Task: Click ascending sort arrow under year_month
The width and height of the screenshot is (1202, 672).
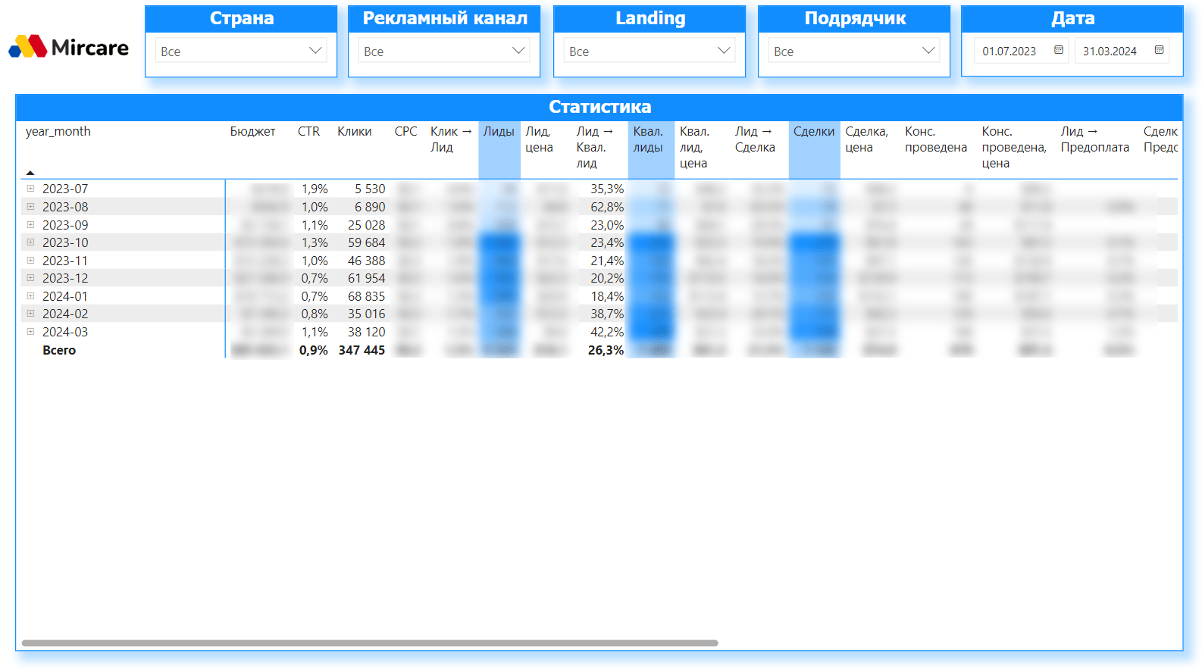Action: [30, 173]
